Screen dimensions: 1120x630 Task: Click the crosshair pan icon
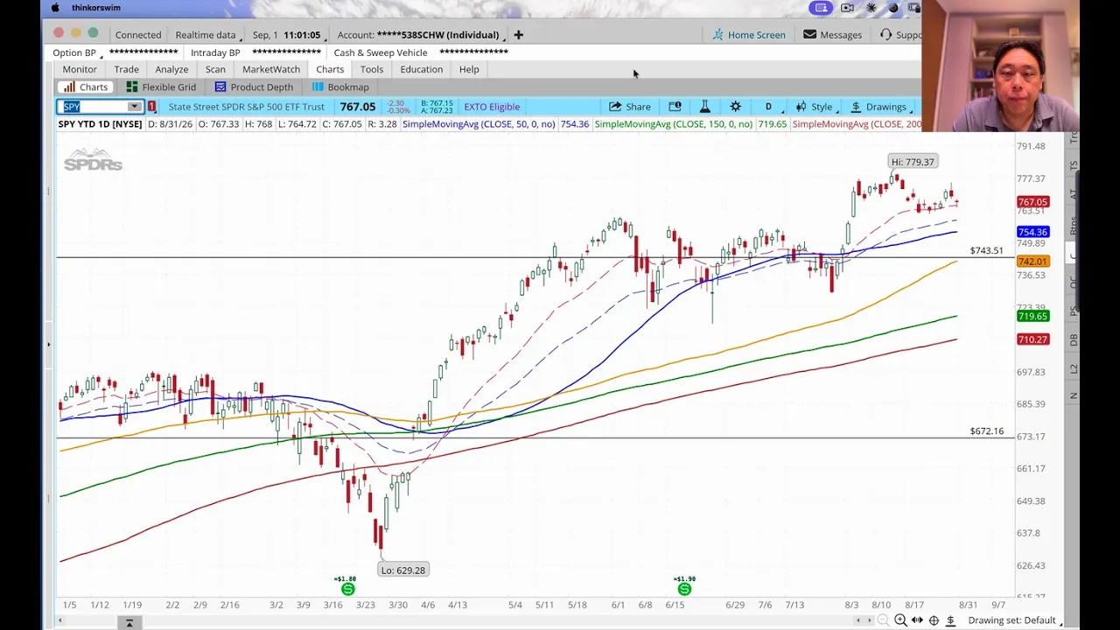[934, 620]
